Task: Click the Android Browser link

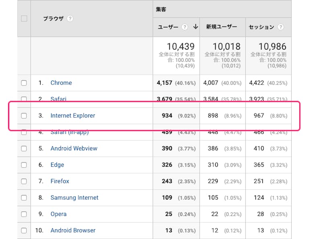Action: (x=73, y=231)
